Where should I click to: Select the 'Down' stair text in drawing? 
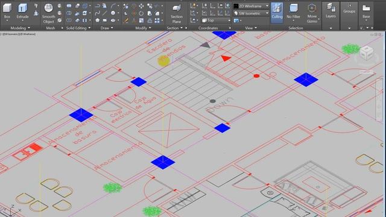pos(220,105)
